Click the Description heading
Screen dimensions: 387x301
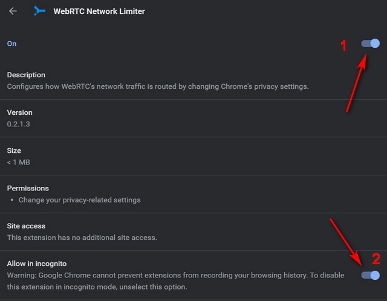(x=26, y=75)
